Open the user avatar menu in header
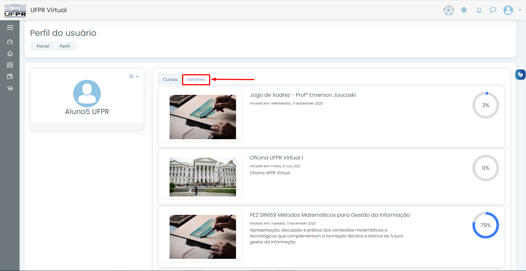526x271 pixels. tap(508, 10)
